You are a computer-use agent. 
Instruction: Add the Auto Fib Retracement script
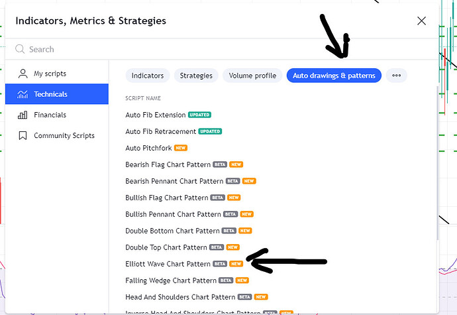[x=161, y=131]
